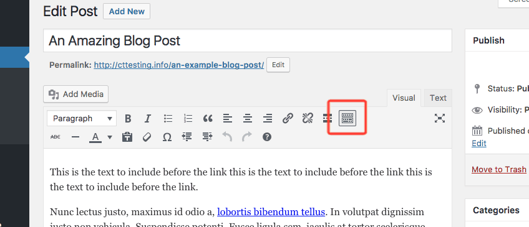Click the Status pin icon
This screenshot has width=529, height=227.
477,89
